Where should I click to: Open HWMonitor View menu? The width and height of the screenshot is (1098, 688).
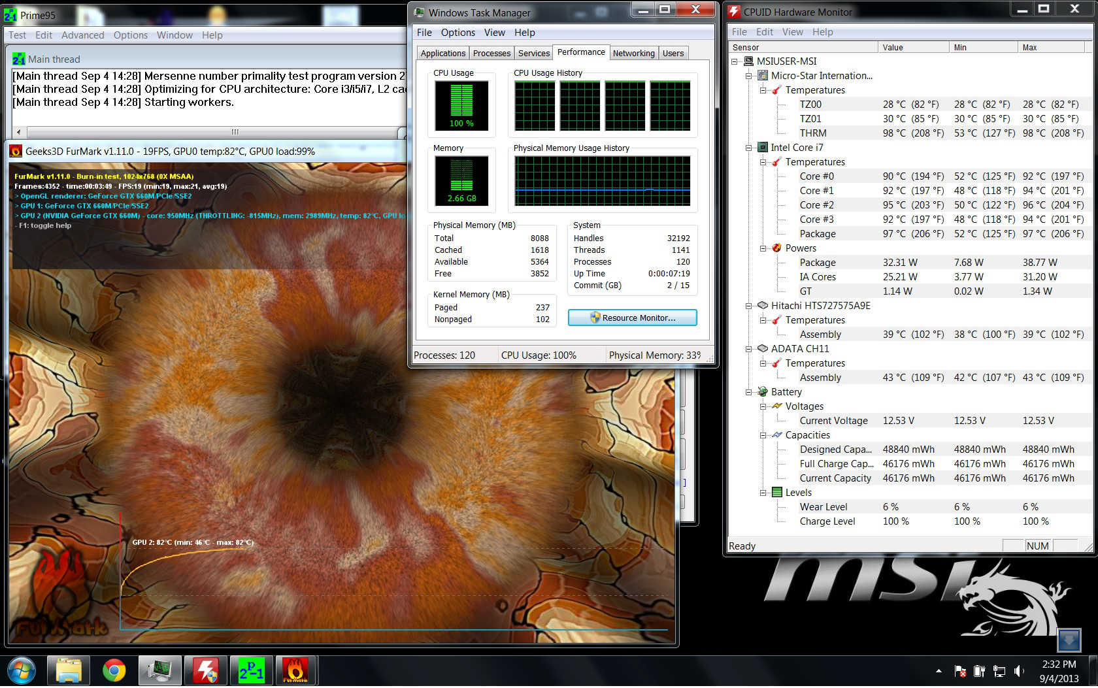pyautogui.click(x=793, y=32)
